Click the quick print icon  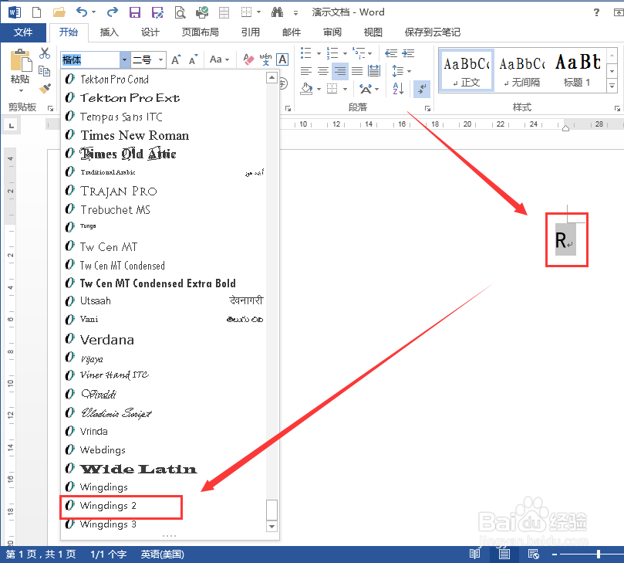[x=202, y=12]
